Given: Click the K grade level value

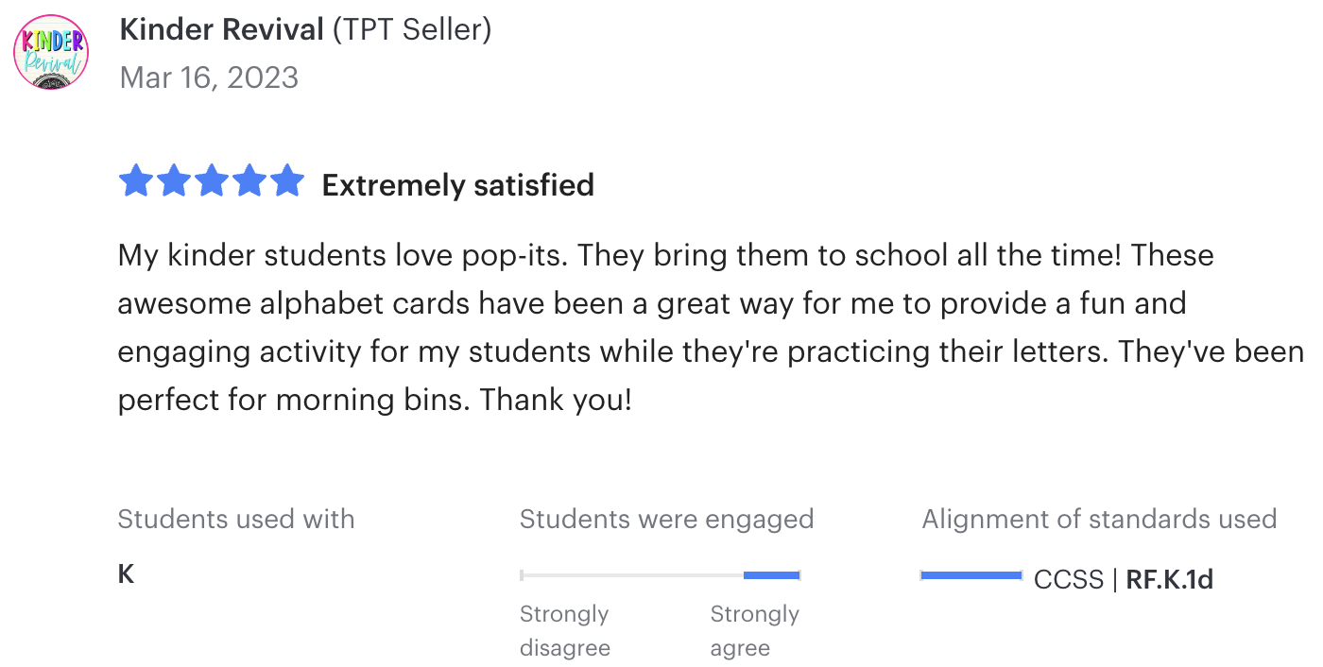Looking at the screenshot, I should [126, 574].
